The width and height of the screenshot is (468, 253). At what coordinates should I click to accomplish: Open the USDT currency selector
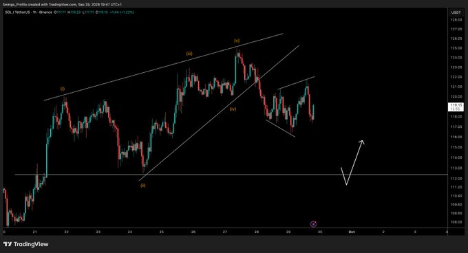(456, 12)
